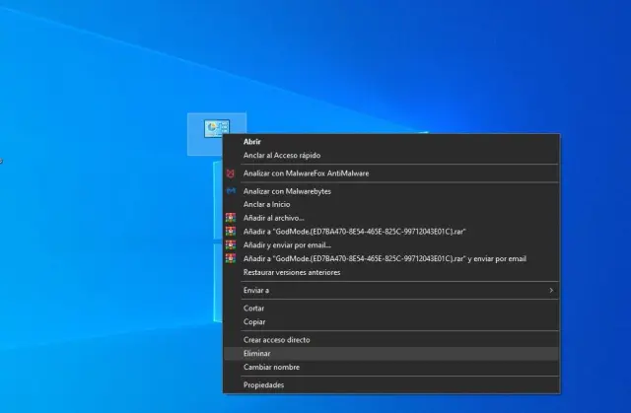Click the GodMode desktop shortcut icon

[216, 129]
